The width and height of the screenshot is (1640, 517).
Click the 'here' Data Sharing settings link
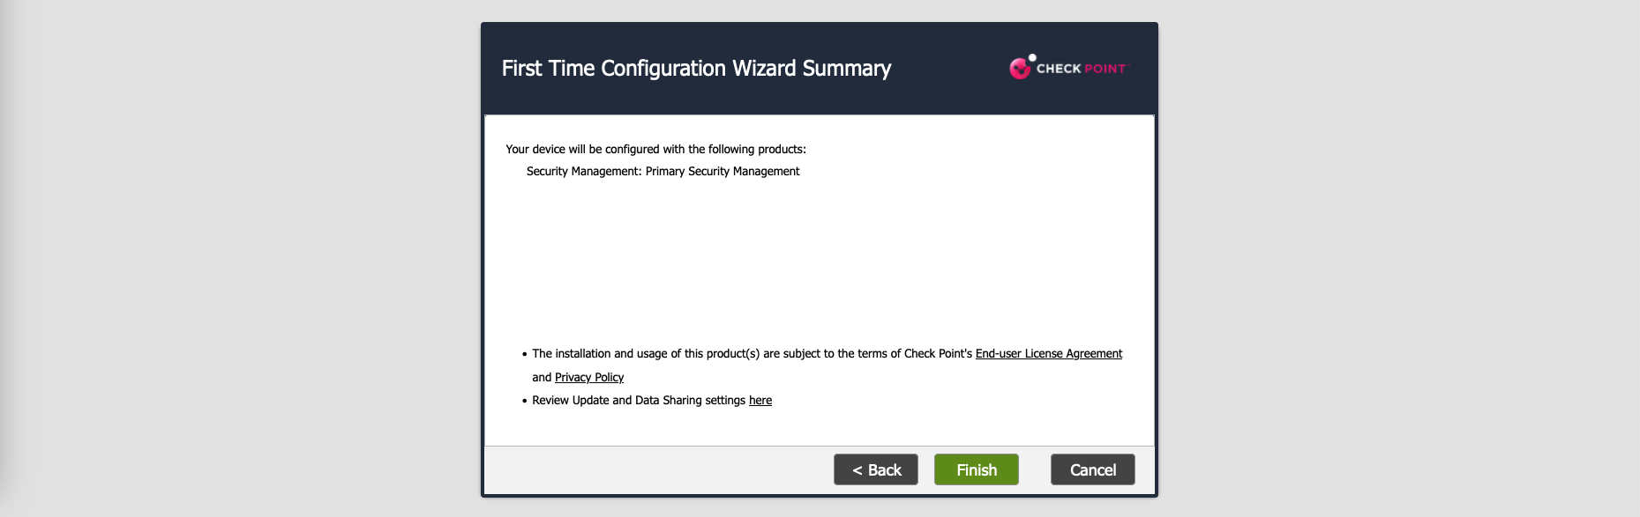click(x=760, y=400)
